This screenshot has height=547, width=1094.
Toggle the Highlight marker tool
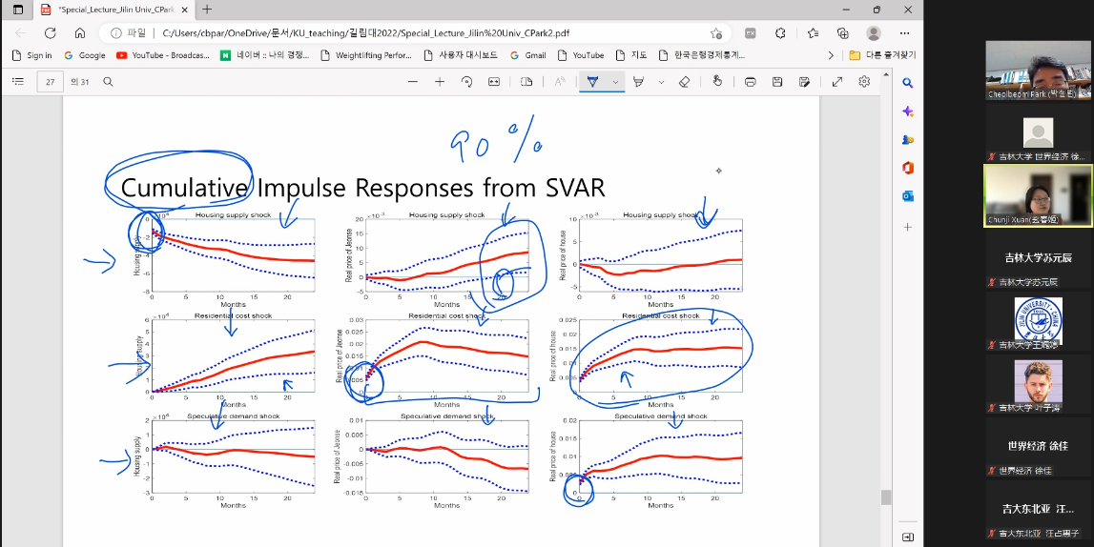(x=639, y=82)
